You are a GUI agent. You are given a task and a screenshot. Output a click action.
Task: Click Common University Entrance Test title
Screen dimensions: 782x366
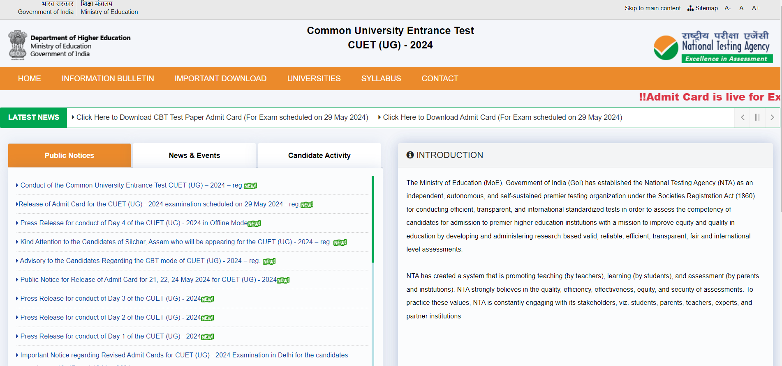coord(391,31)
